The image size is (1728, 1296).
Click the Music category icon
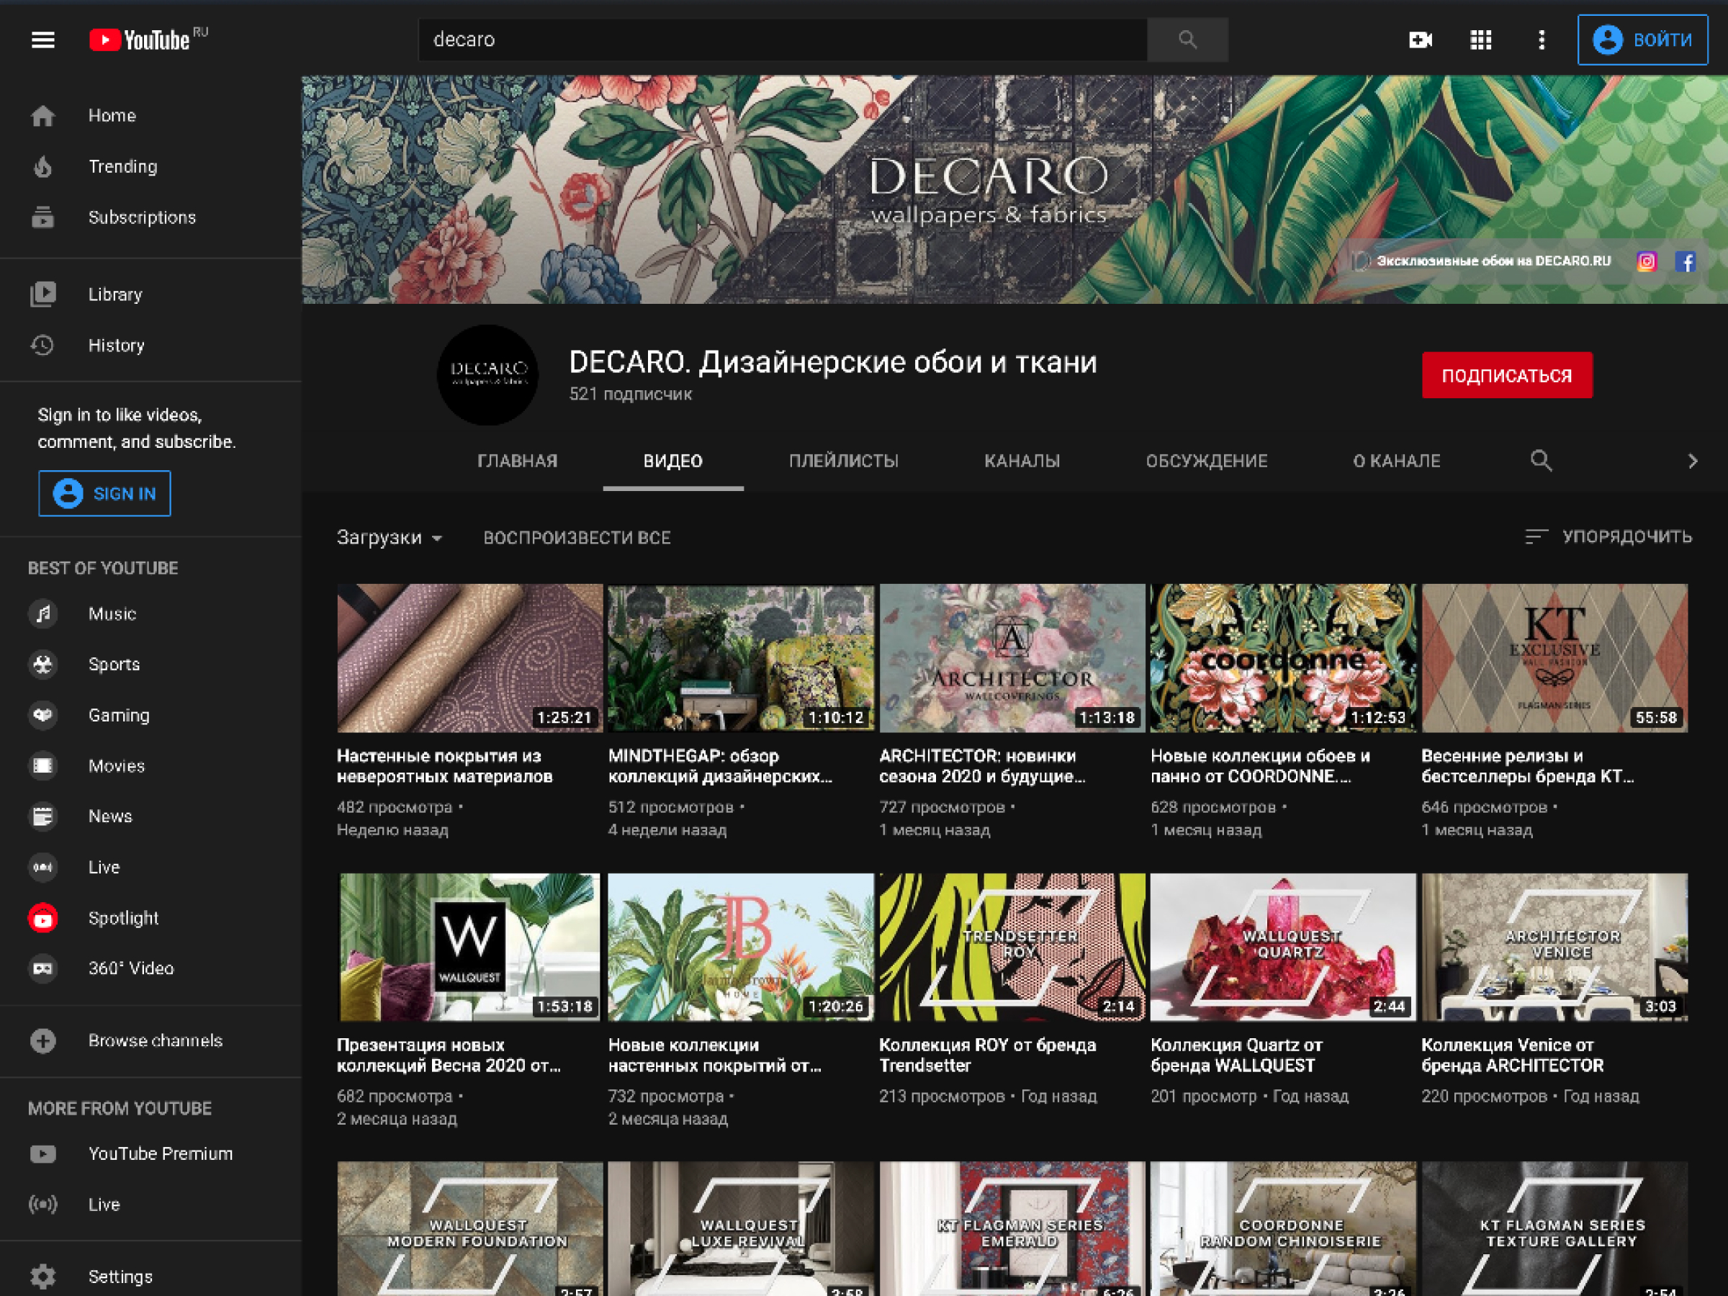pos(43,614)
